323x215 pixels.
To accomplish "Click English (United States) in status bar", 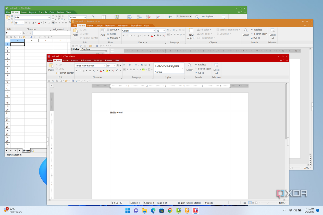I will click(x=189, y=203).
